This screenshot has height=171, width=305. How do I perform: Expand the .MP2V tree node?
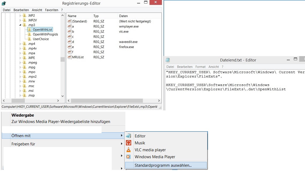[x=20, y=20]
